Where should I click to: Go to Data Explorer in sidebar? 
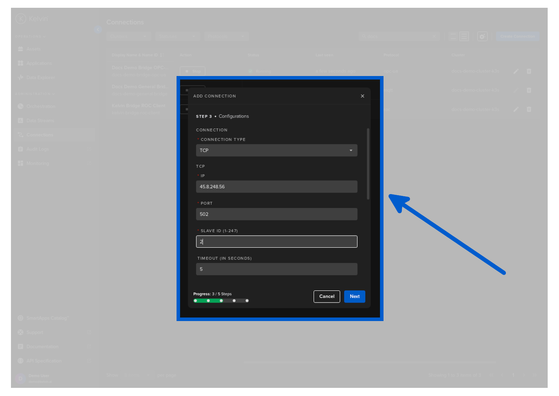pyautogui.click(x=40, y=77)
